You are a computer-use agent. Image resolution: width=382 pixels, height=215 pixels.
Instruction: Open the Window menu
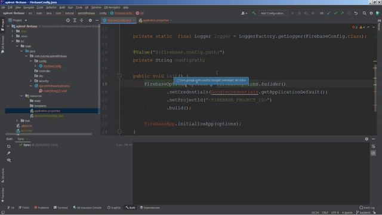[x=96, y=8]
